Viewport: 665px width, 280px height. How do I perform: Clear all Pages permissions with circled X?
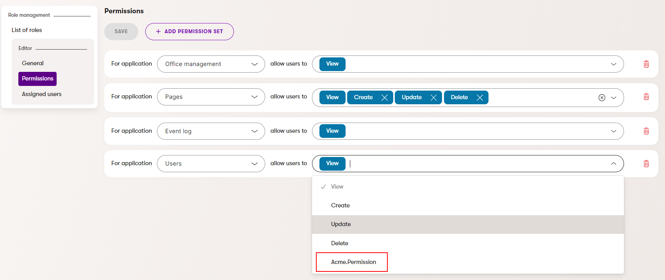click(602, 98)
